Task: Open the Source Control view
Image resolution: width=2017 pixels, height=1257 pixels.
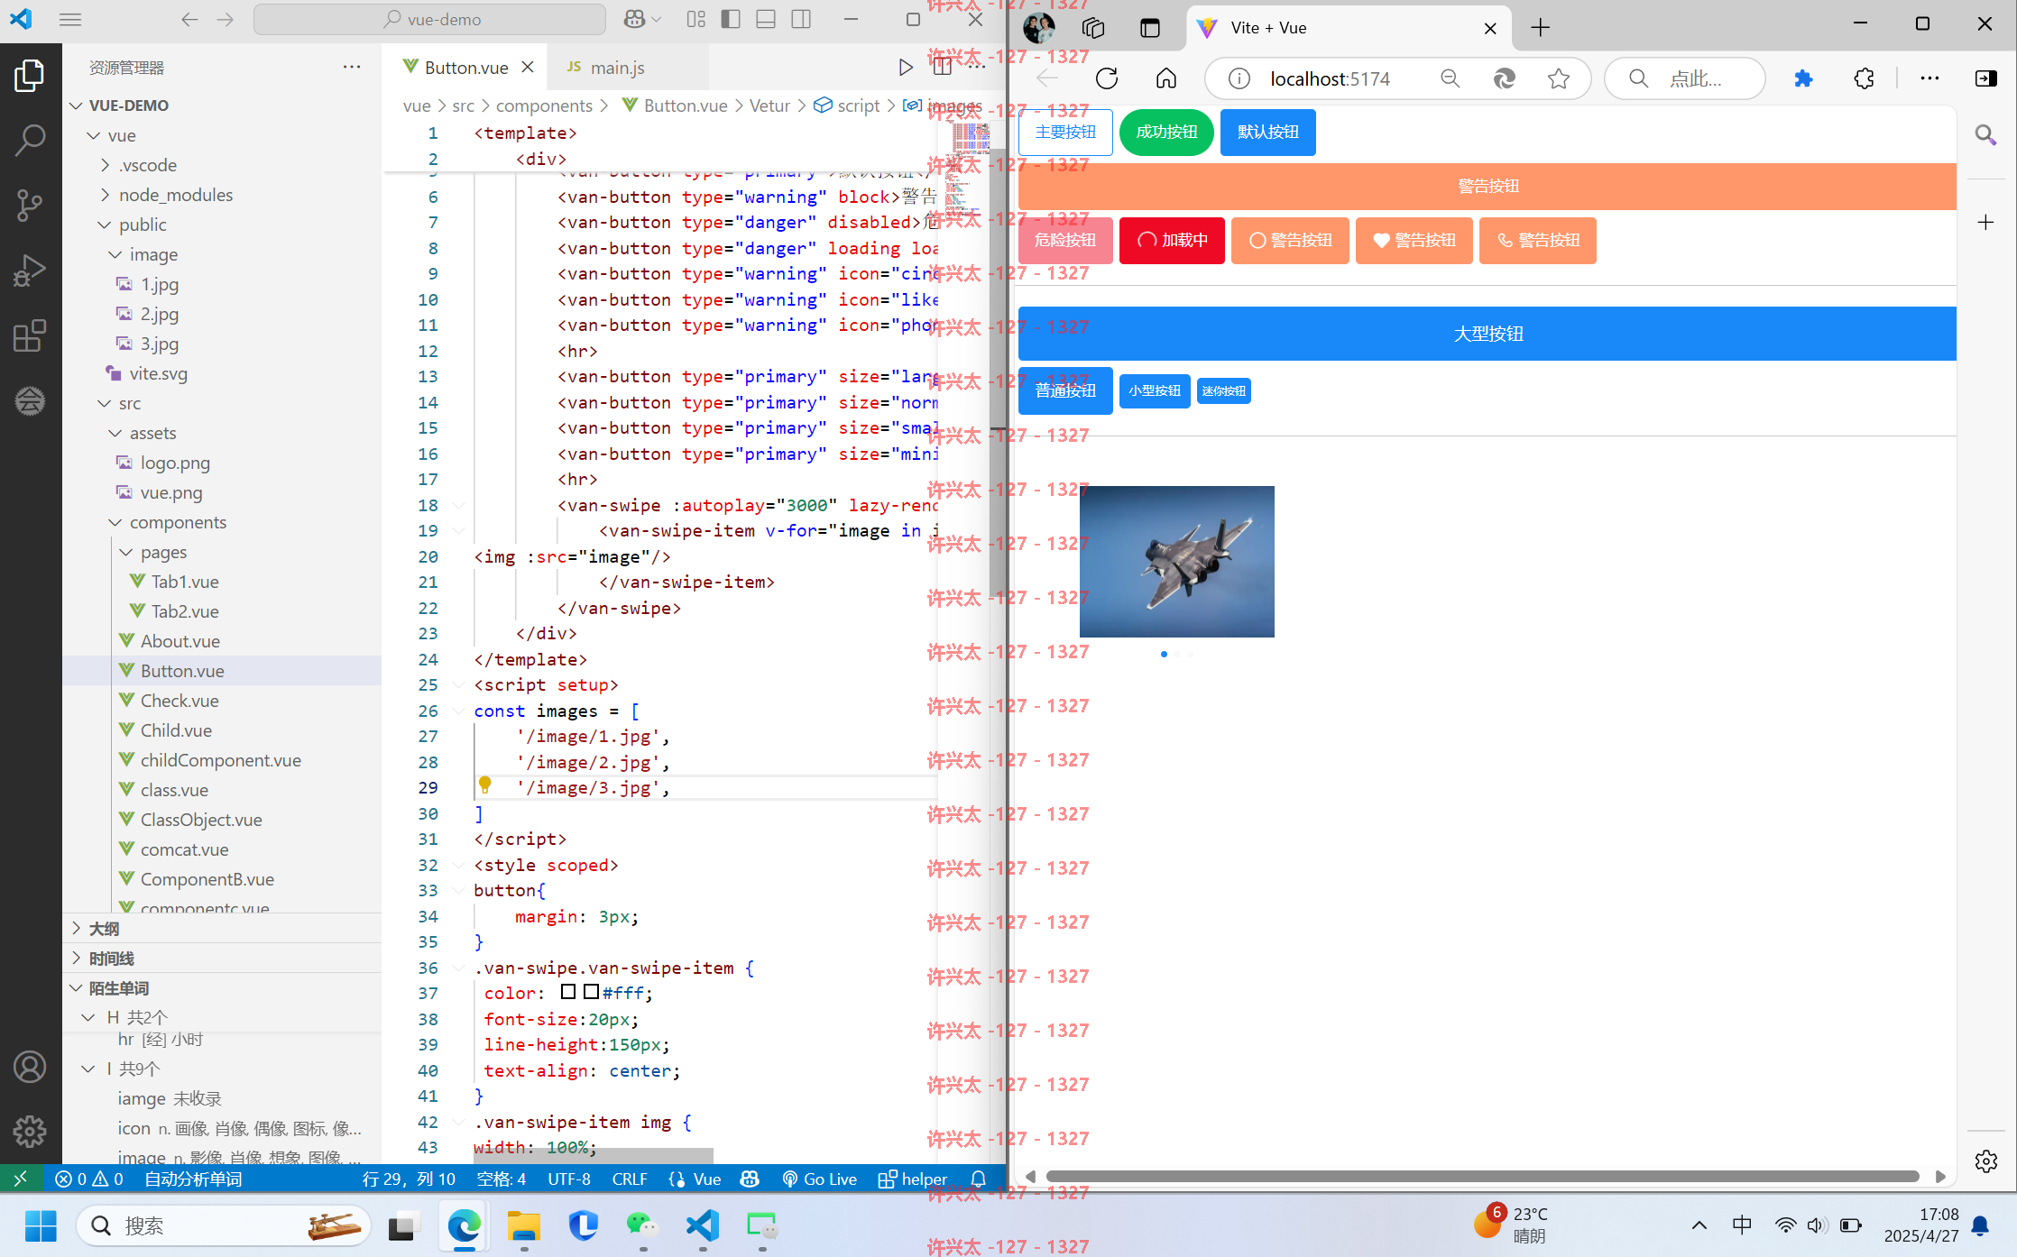Action: coord(30,206)
